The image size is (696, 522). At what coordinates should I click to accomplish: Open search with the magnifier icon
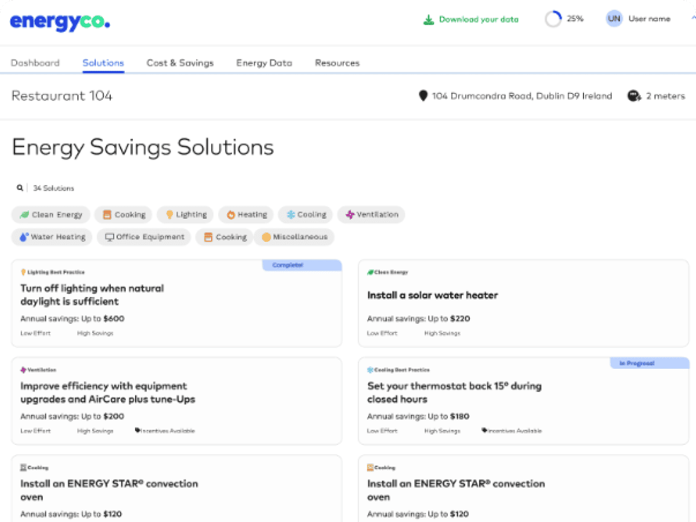[20, 188]
